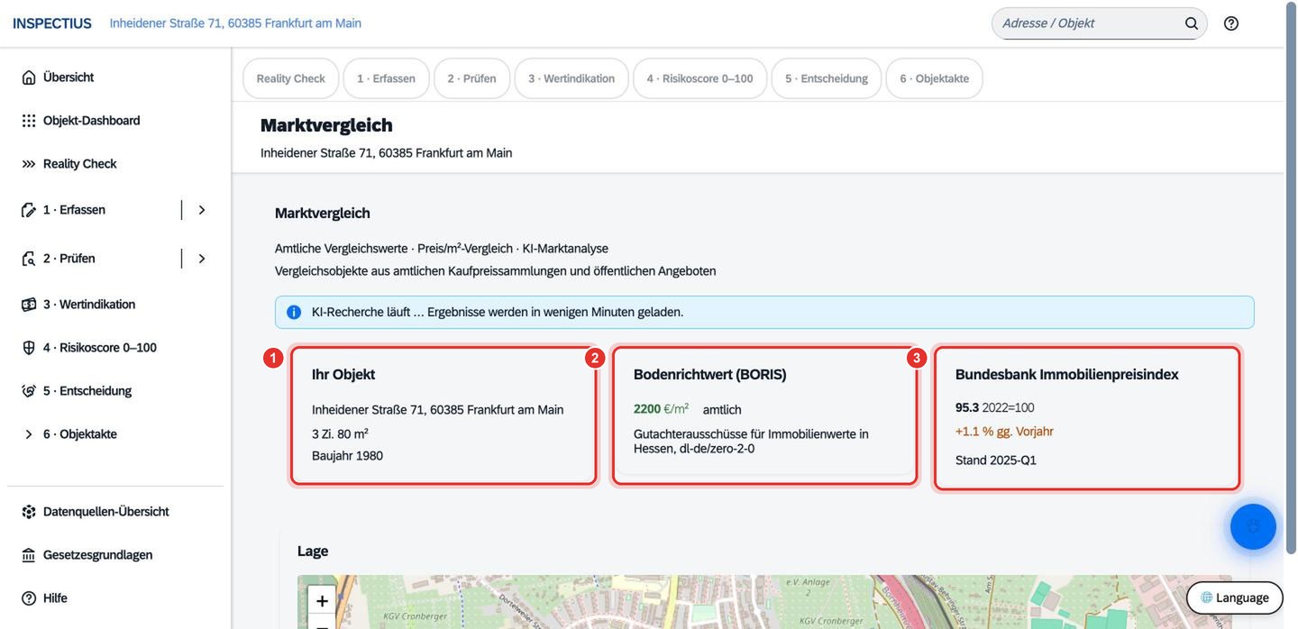This screenshot has height=629, width=1298.
Task: Click the Baujahr 1980 text
Action: click(347, 456)
